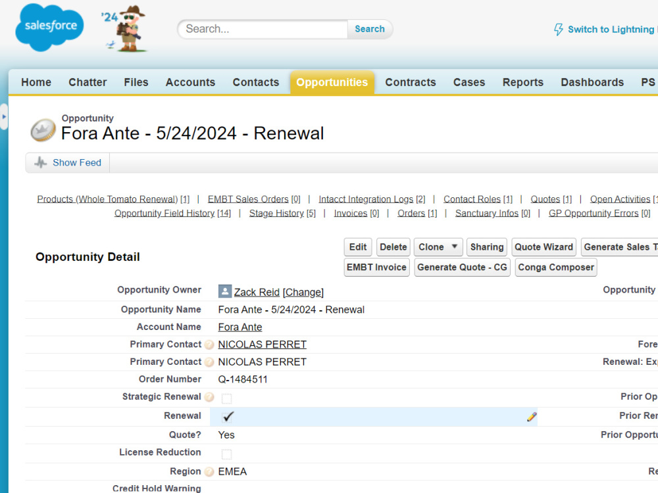Click pencil edit icon in Renewal row
The height and width of the screenshot is (493, 658).
pyautogui.click(x=532, y=417)
